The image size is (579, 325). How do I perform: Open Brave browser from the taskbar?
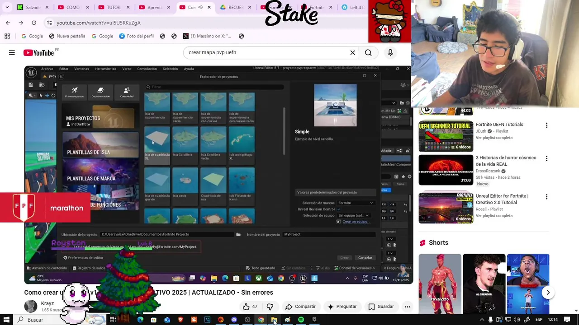point(180,320)
